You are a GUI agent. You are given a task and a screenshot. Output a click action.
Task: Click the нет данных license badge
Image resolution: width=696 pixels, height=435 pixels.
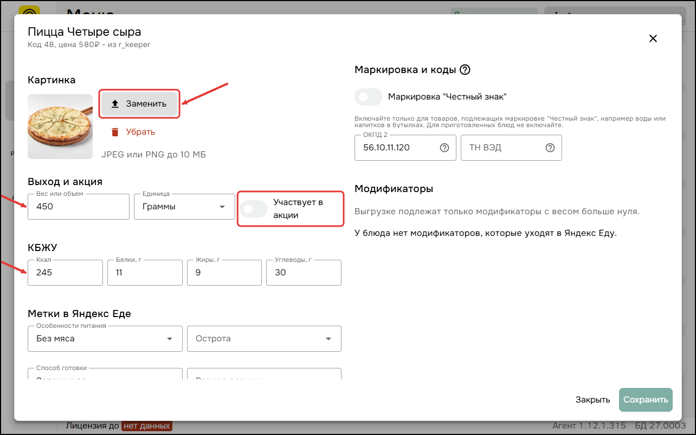tap(146, 426)
